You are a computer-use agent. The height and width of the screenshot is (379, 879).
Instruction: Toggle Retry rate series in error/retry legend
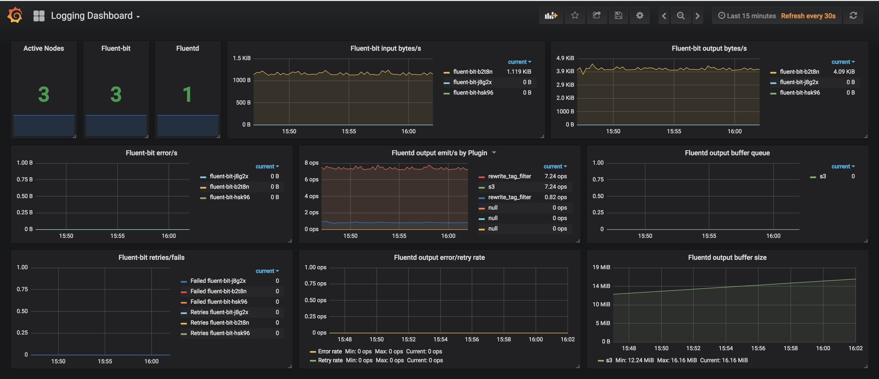tap(330, 360)
